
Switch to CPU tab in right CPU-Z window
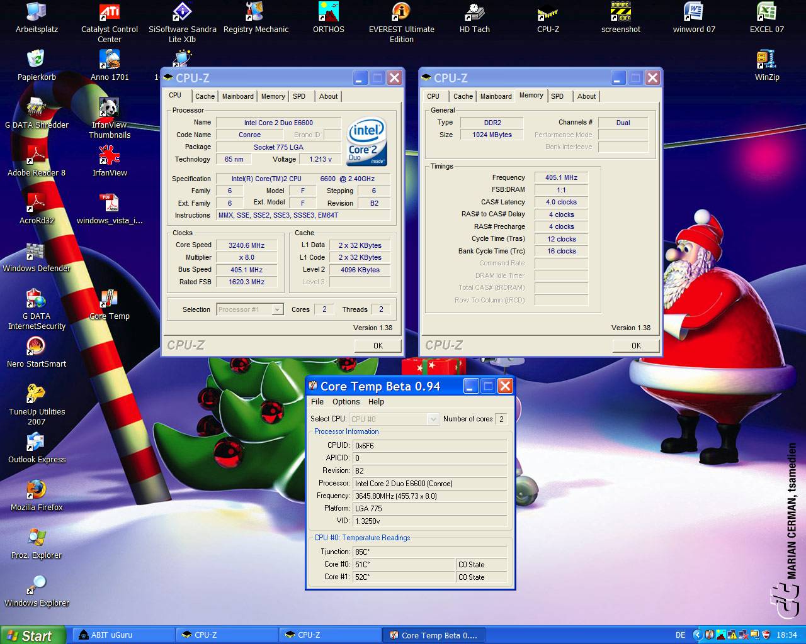tap(433, 96)
